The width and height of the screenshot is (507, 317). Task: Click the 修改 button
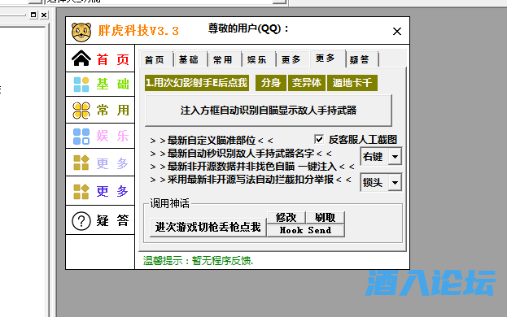pos(286,218)
